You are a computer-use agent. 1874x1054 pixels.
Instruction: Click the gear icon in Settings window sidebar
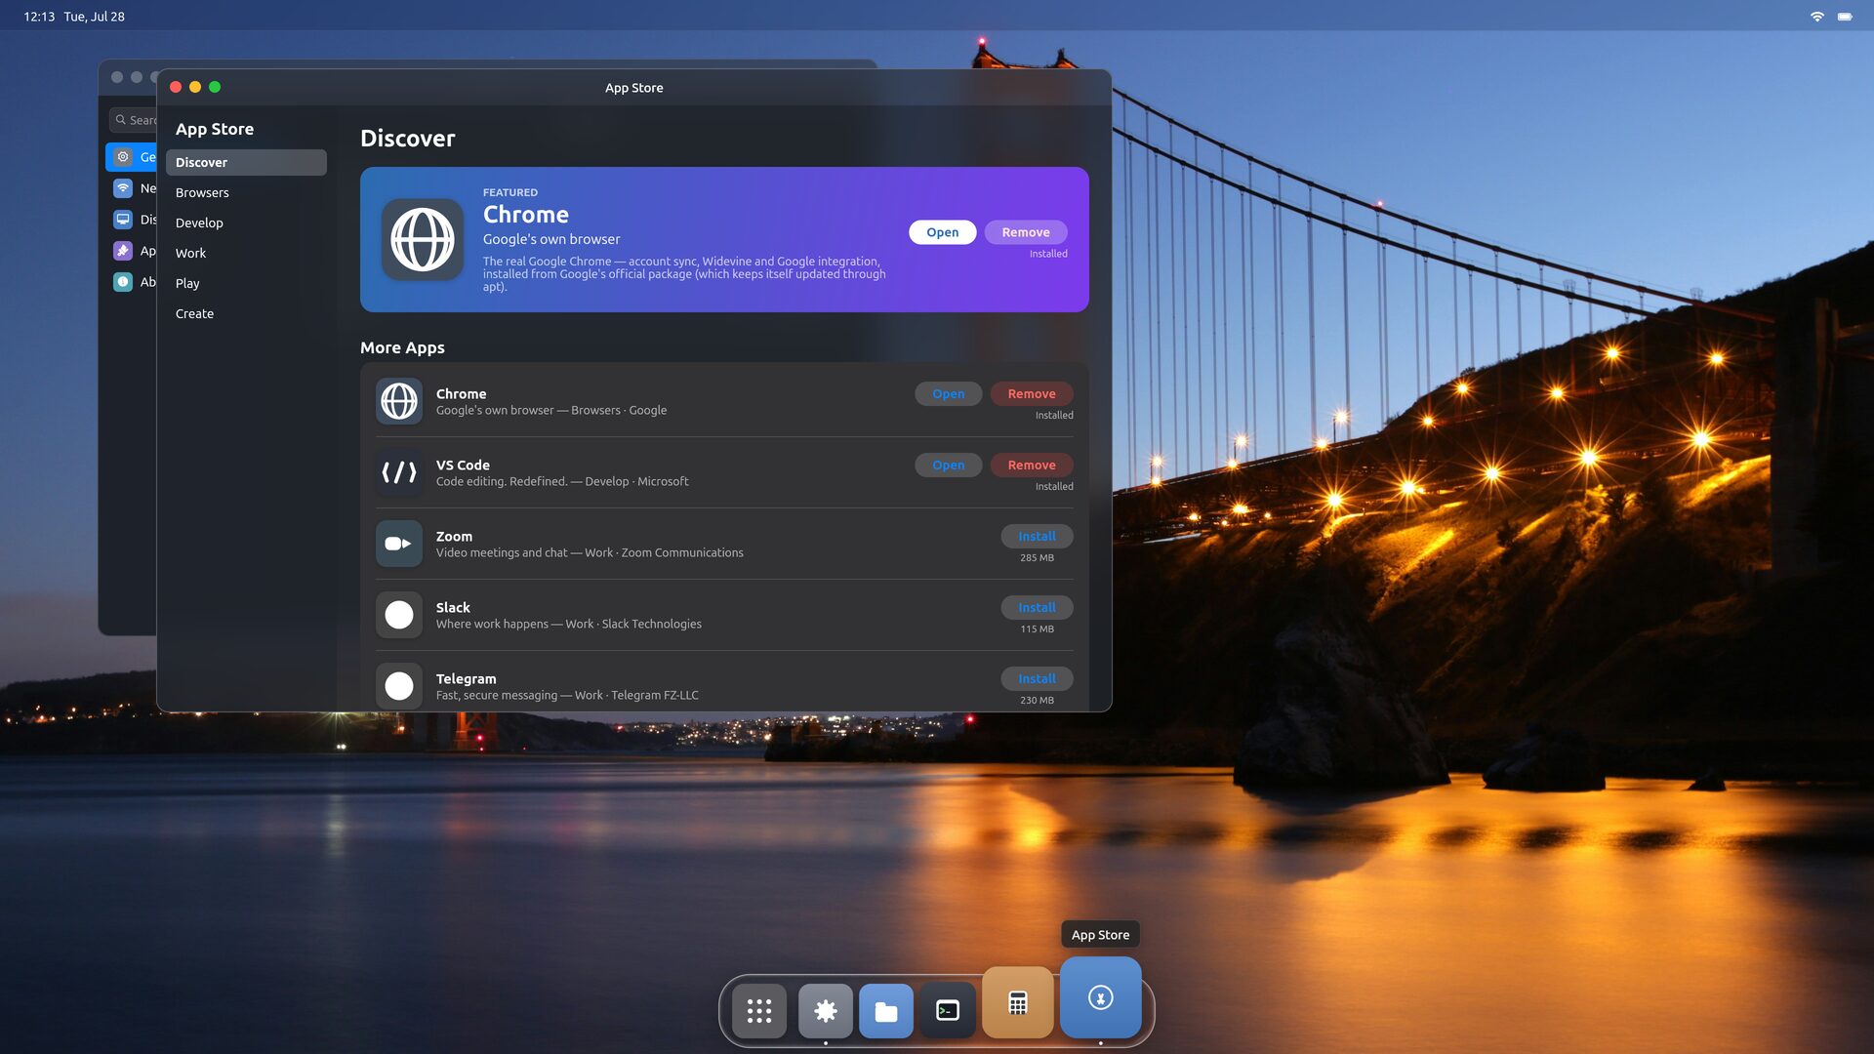[x=123, y=157]
